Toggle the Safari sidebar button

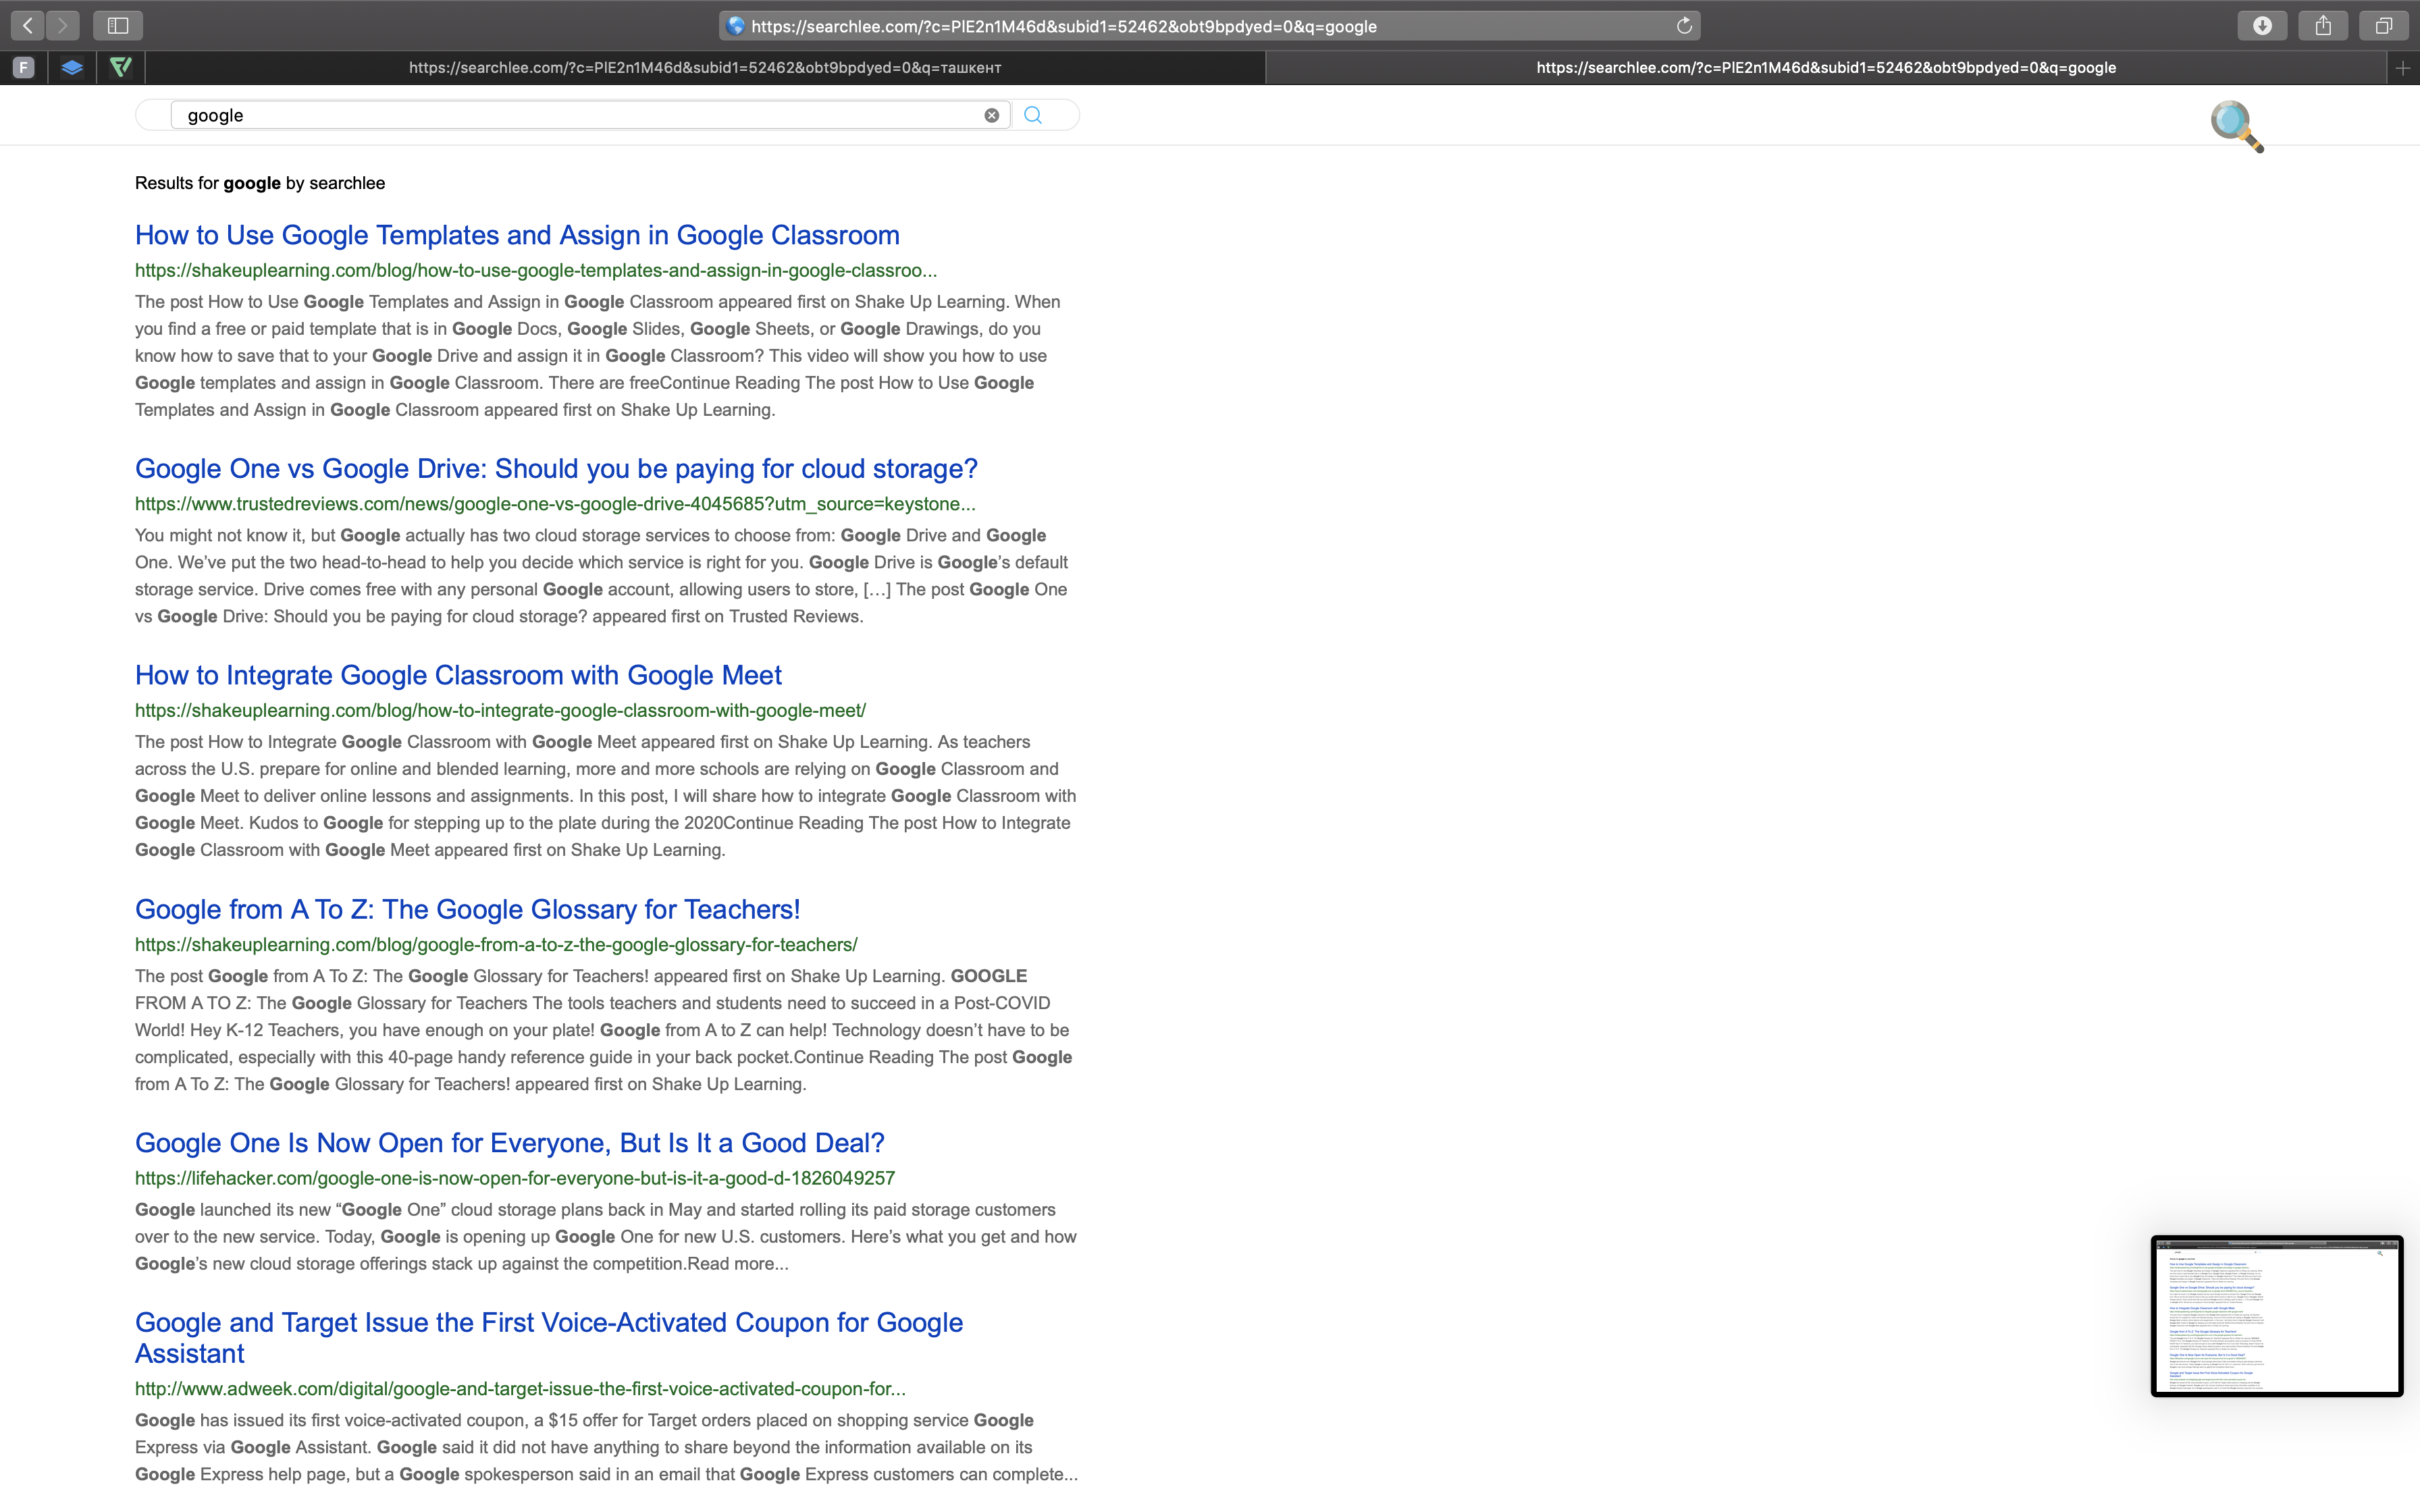[x=118, y=25]
